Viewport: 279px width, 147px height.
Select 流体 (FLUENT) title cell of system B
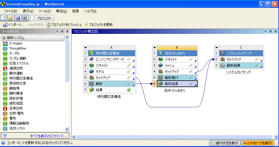click(x=177, y=53)
